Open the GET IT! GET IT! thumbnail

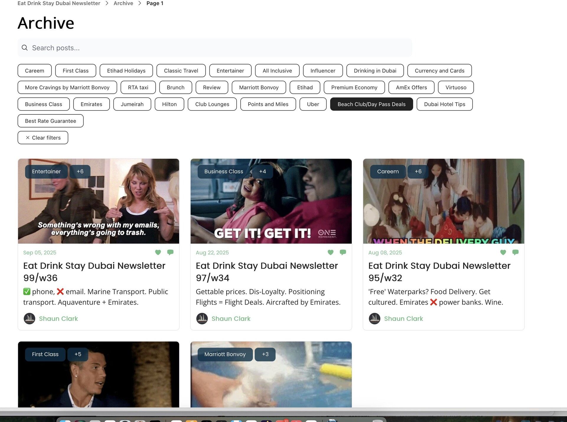[271, 201]
